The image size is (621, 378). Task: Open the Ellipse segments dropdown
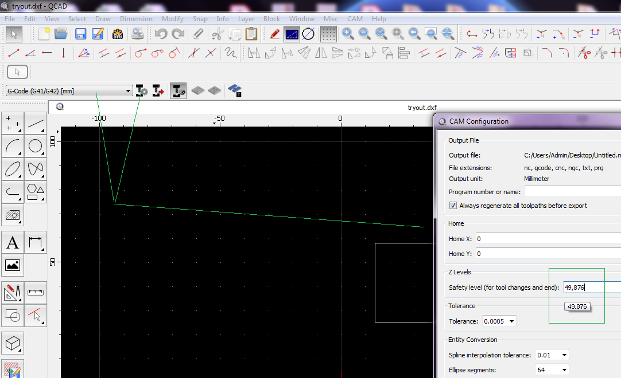tap(552, 370)
